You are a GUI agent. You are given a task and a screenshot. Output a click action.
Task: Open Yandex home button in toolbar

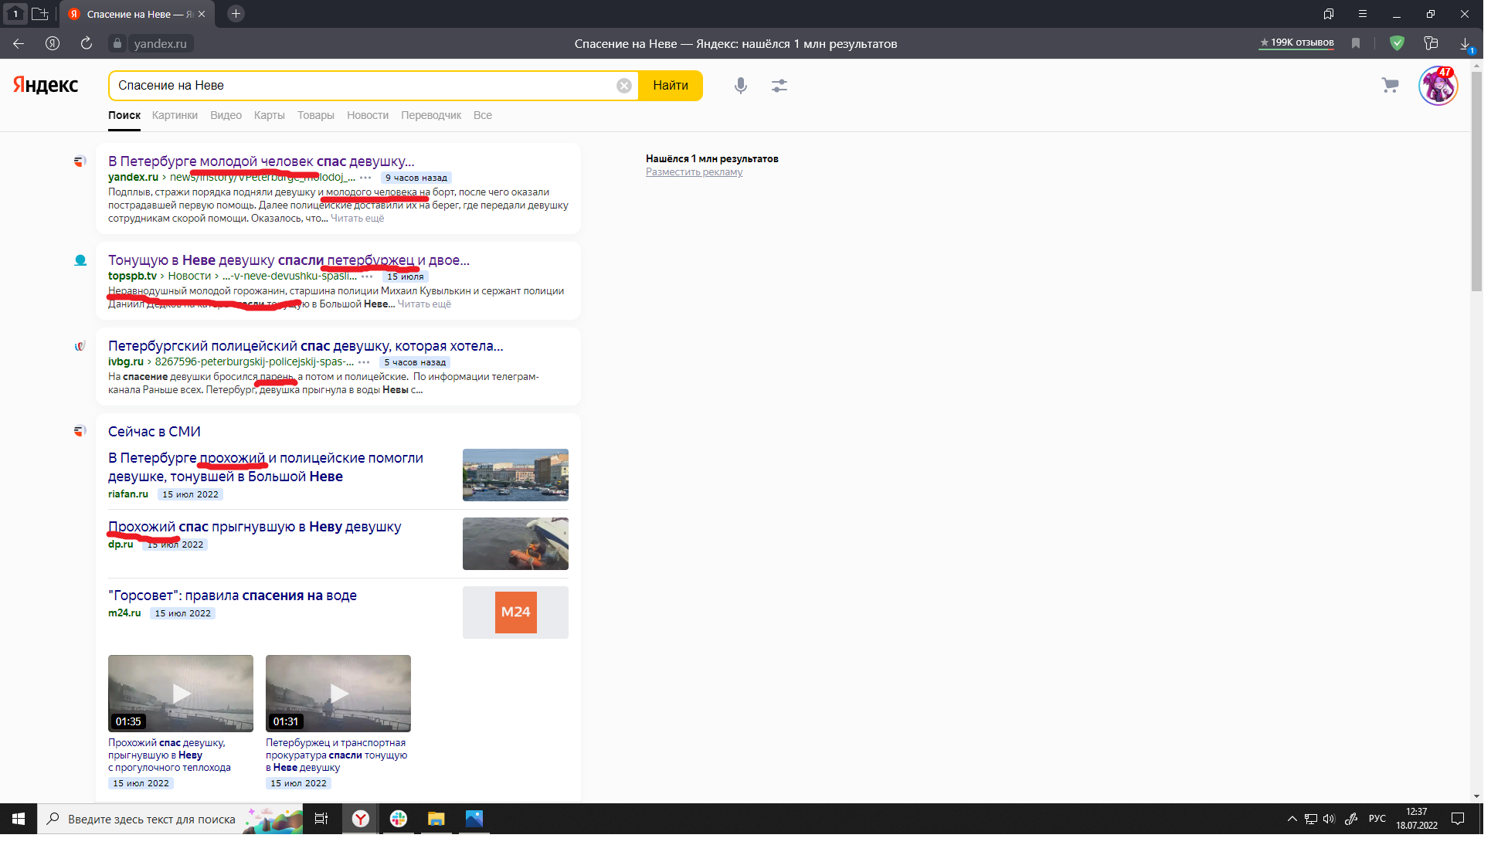point(53,43)
